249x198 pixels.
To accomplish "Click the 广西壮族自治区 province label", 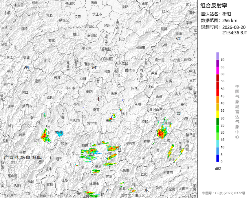I will [x=23, y=157].
